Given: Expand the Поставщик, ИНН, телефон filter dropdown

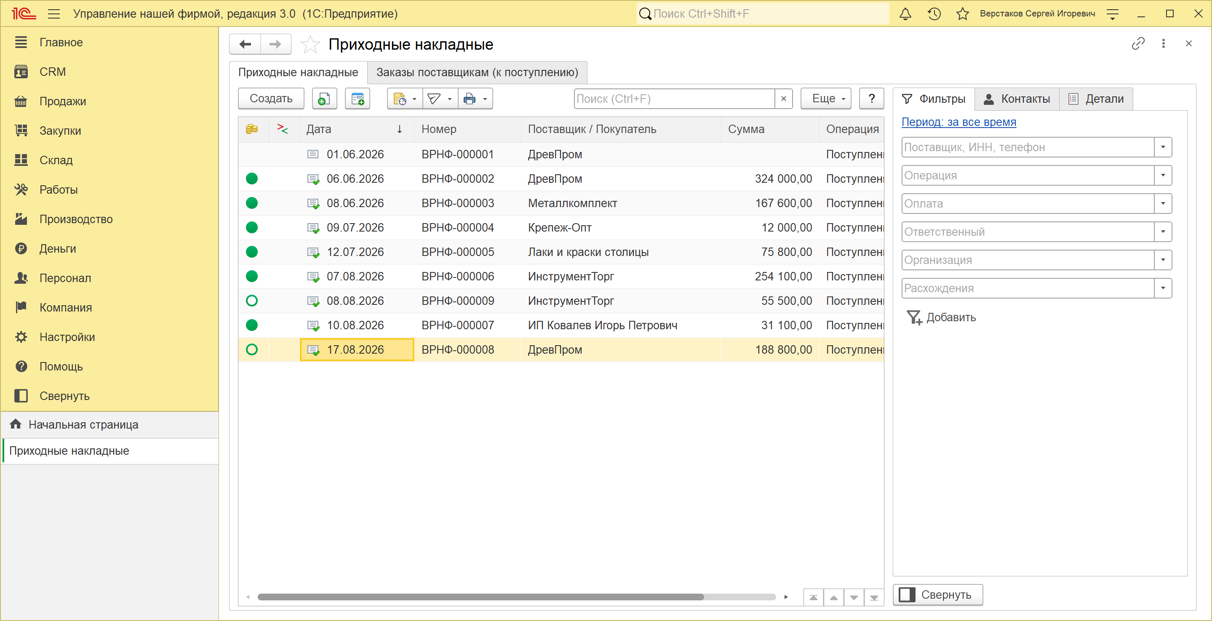Looking at the screenshot, I should [x=1163, y=147].
